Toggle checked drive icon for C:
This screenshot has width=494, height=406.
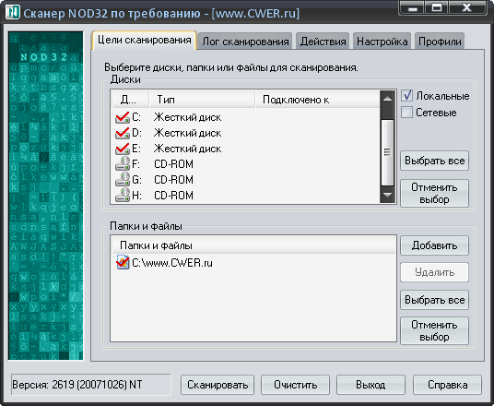[123, 117]
